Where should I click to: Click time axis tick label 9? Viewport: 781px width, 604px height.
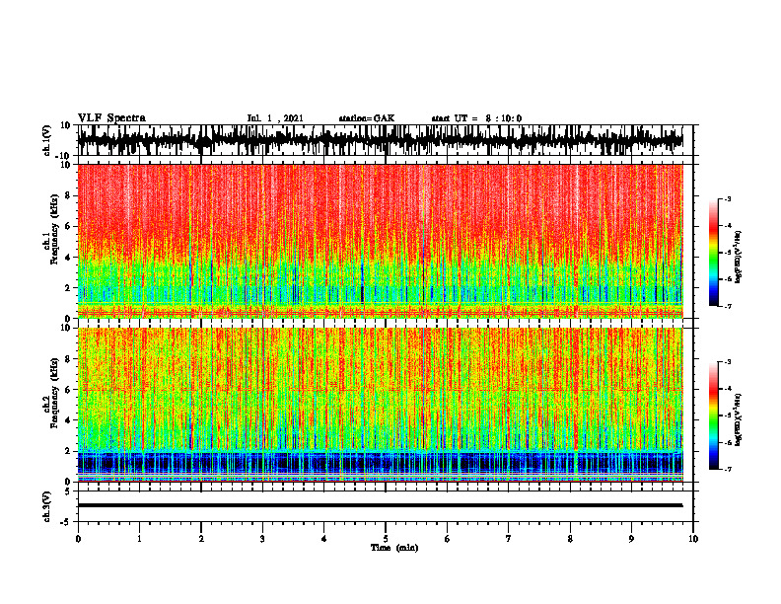click(x=631, y=539)
